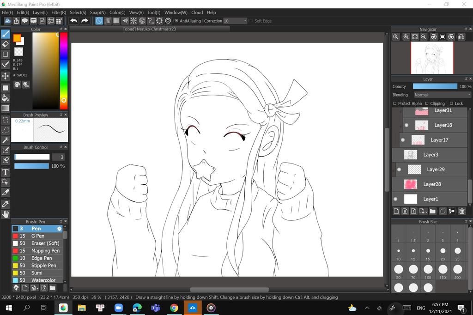Click the Undo arrow in toolbar
Screen dimensions: 473x315
pos(73,21)
